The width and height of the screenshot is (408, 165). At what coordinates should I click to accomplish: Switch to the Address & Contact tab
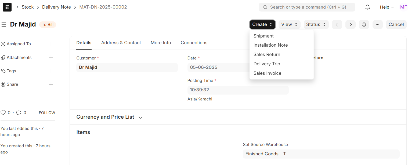pos(121,43)
